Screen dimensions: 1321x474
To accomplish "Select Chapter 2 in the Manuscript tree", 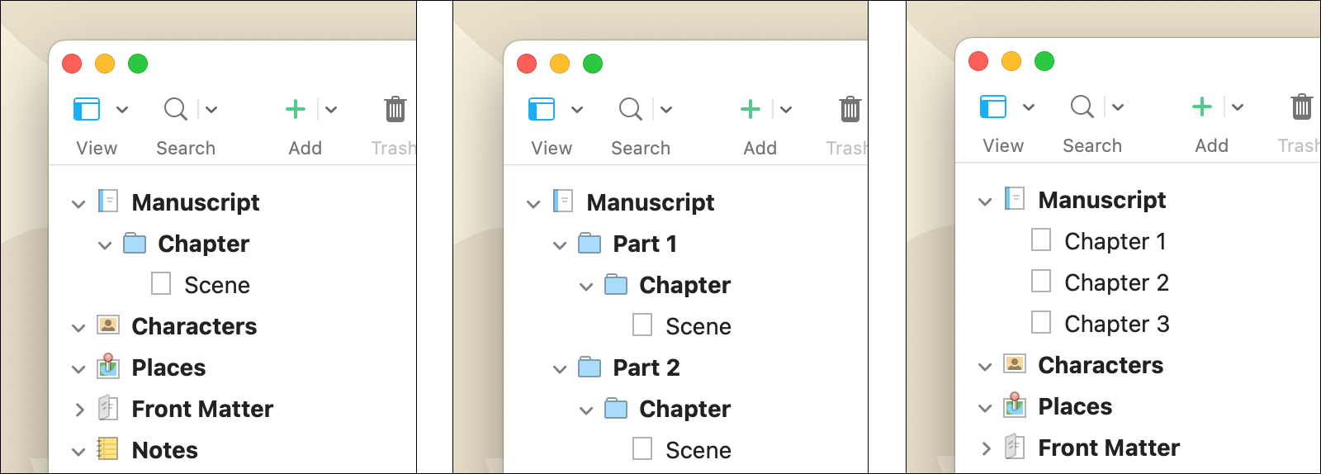I will [x=1116, y=282].
